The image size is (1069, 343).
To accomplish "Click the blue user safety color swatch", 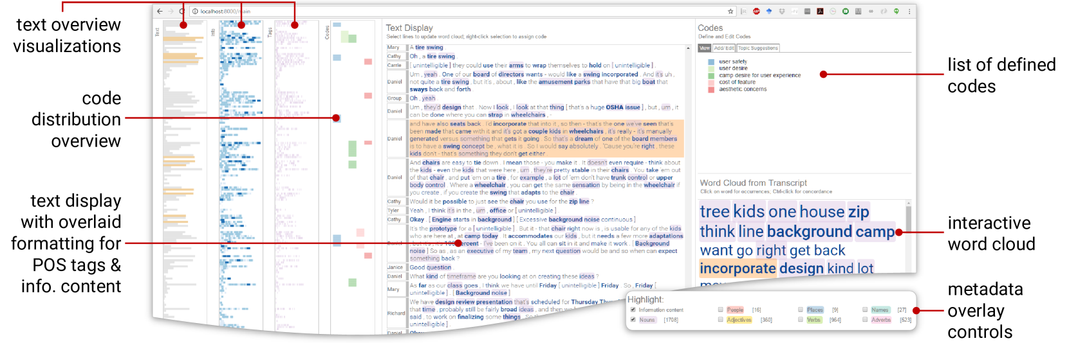I will tap(711, 62).
